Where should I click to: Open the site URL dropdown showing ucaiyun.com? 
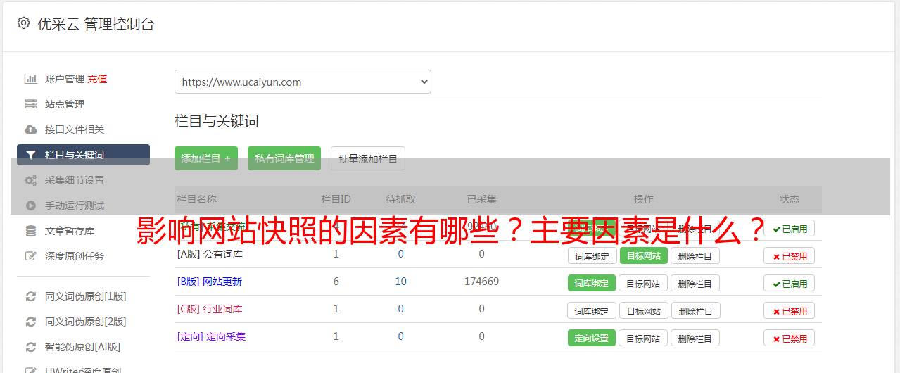point(303,82)
